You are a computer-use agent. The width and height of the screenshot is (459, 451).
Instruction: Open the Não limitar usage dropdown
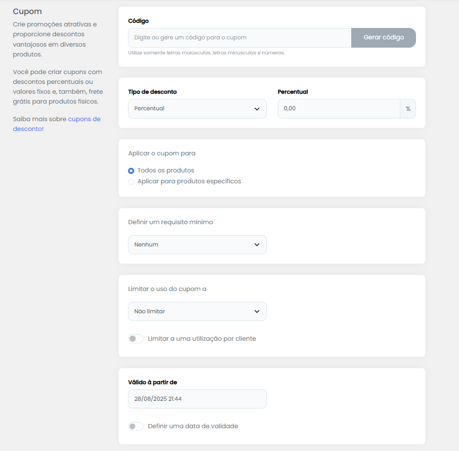[197, 311]
